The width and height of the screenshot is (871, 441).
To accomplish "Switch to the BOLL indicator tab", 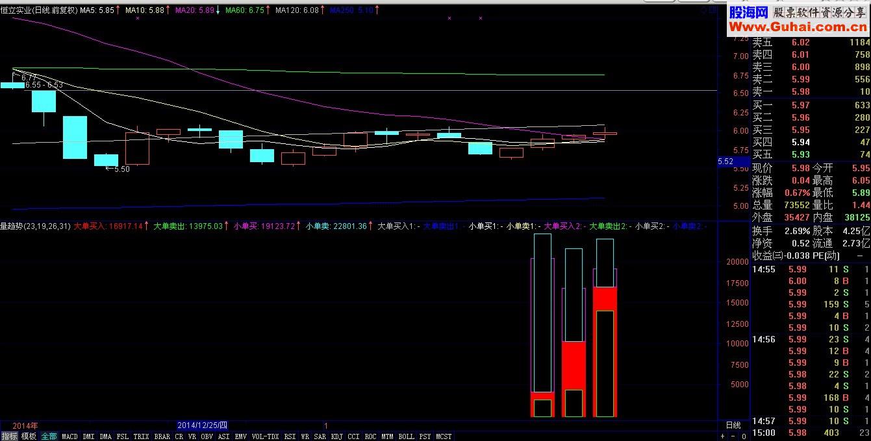I will pos(407,436).
